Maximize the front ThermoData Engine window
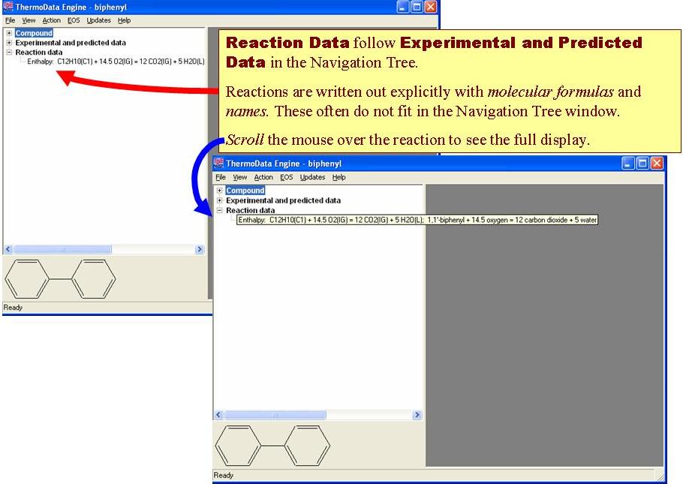This screenshot has height=484, width=683. pyautogui.click(x=642, y=164)
